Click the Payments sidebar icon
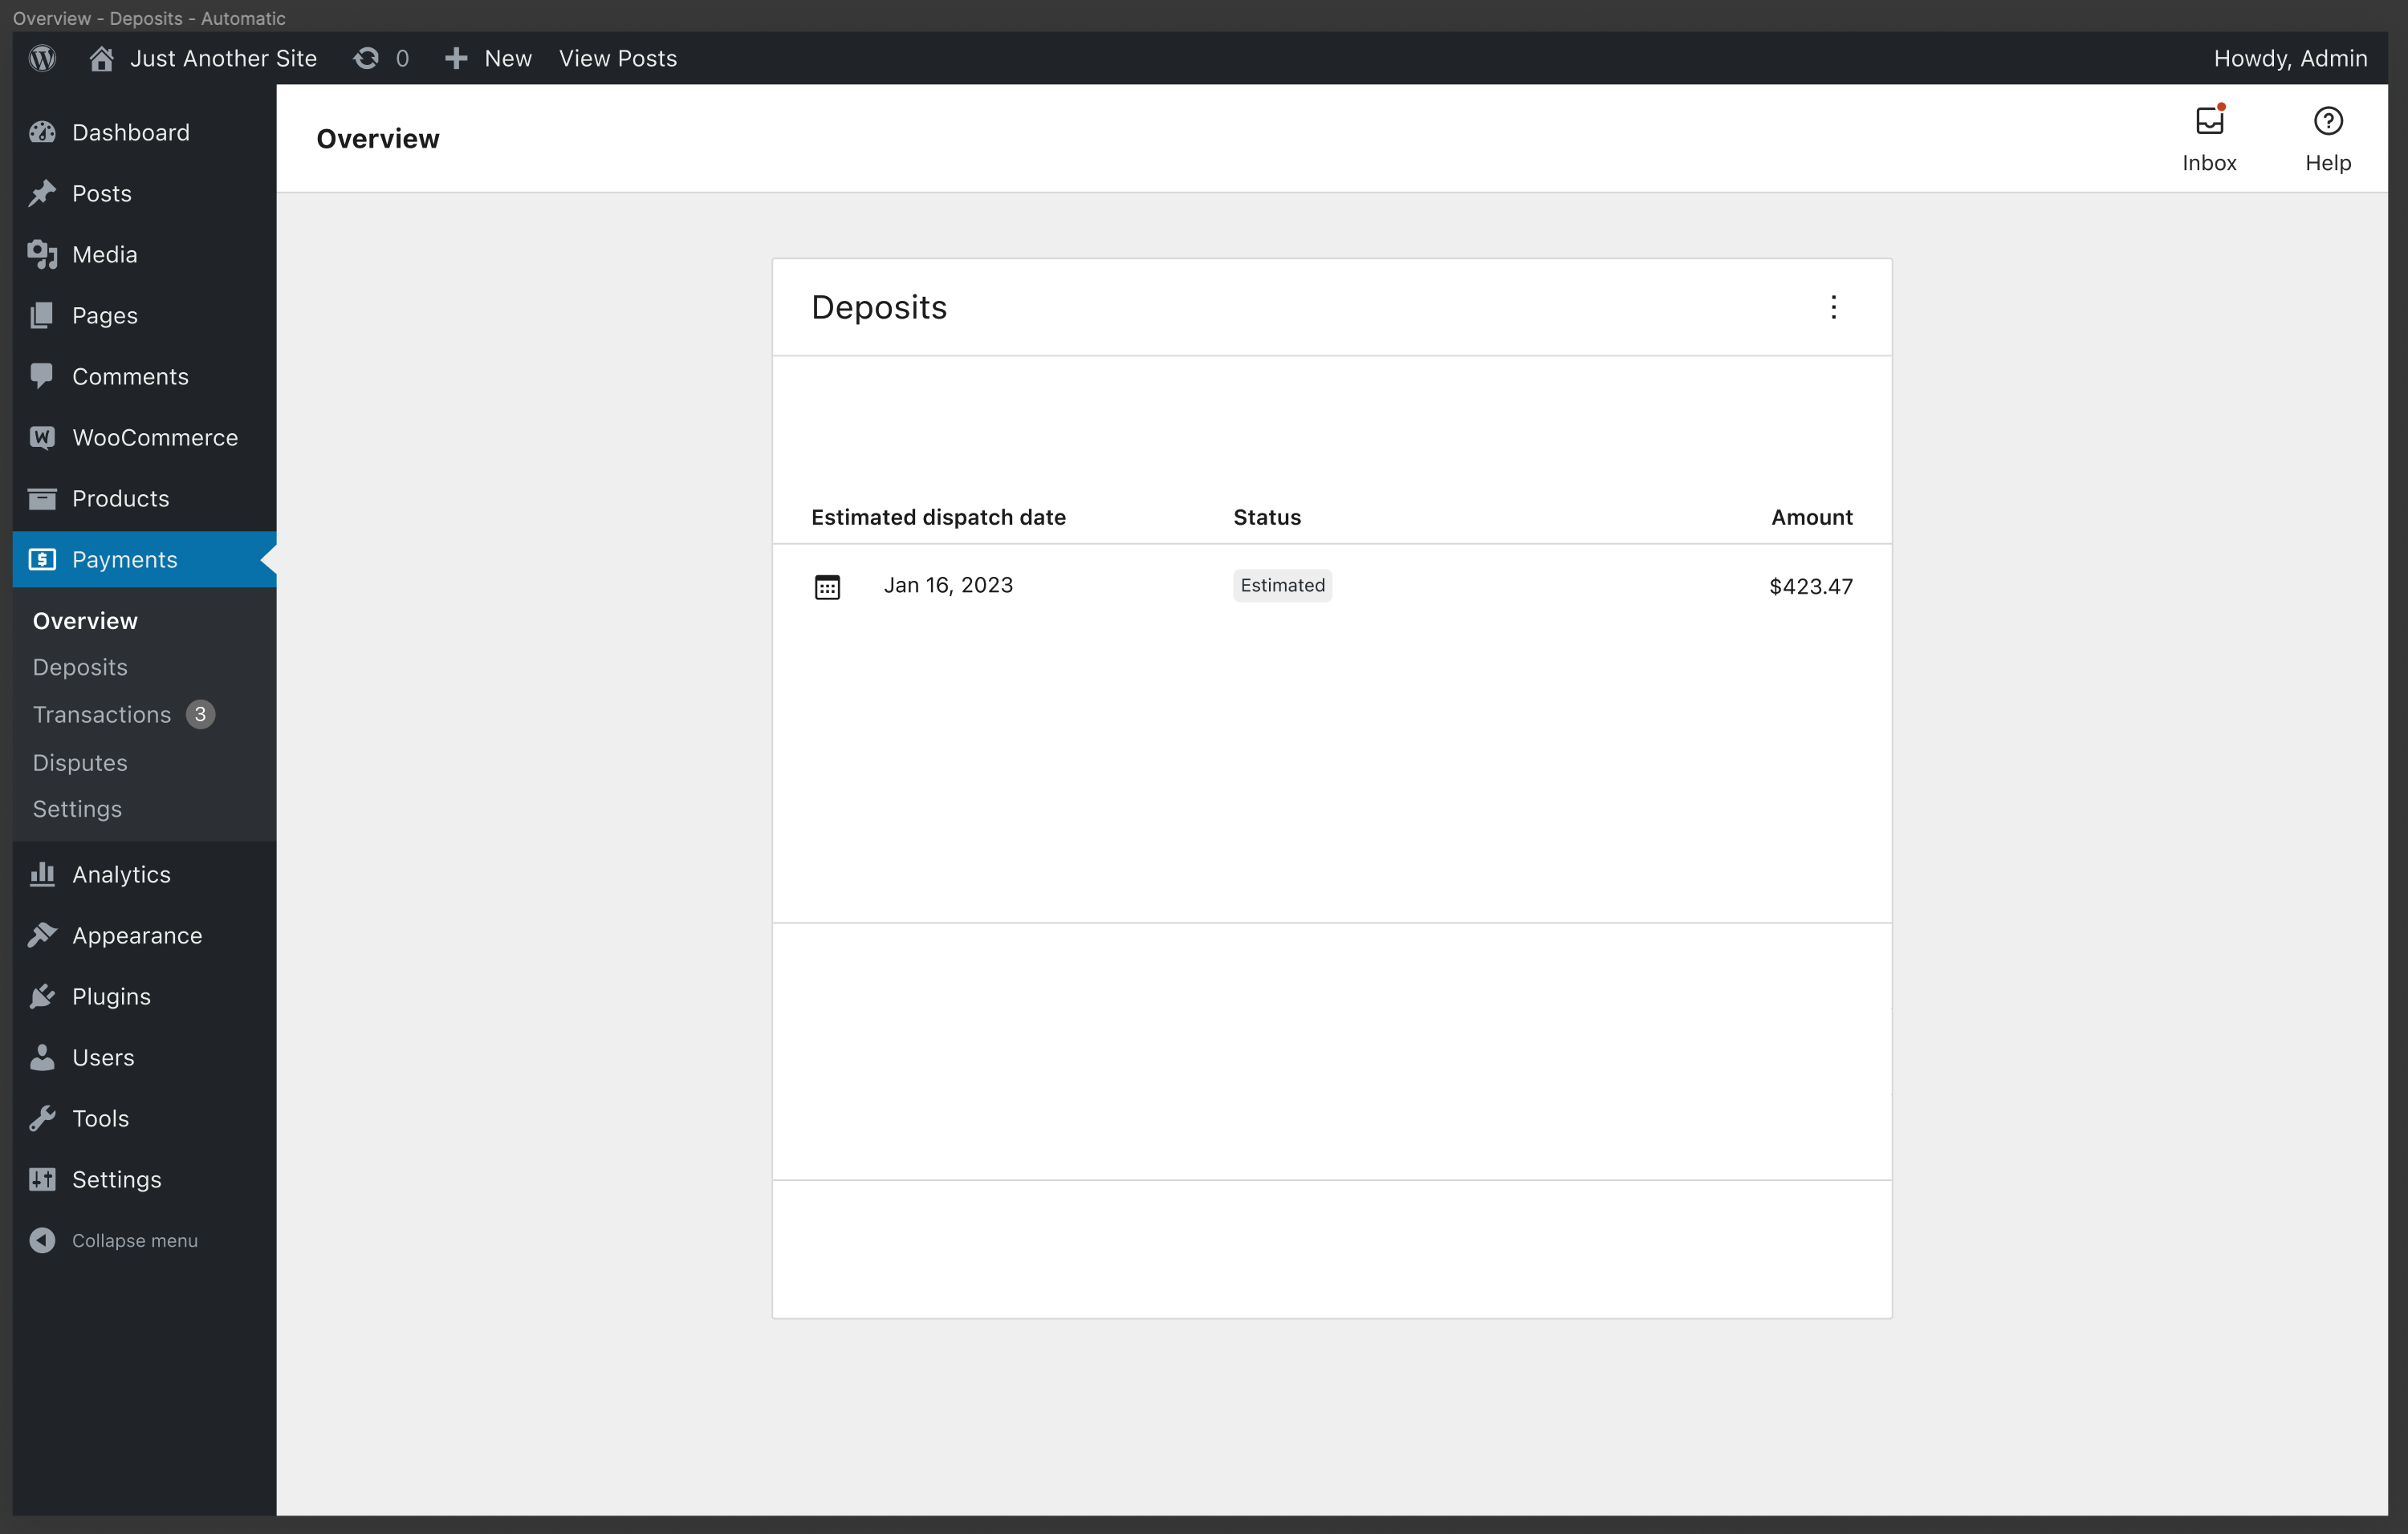 (41, 558)
